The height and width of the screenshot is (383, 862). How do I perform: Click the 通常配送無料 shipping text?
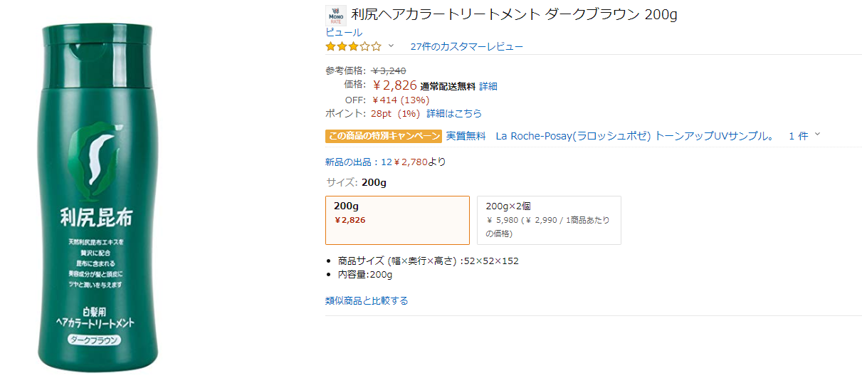point(448,86)
